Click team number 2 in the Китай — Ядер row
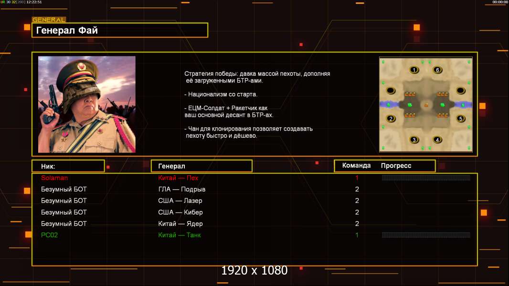 (x=357, y=224)
